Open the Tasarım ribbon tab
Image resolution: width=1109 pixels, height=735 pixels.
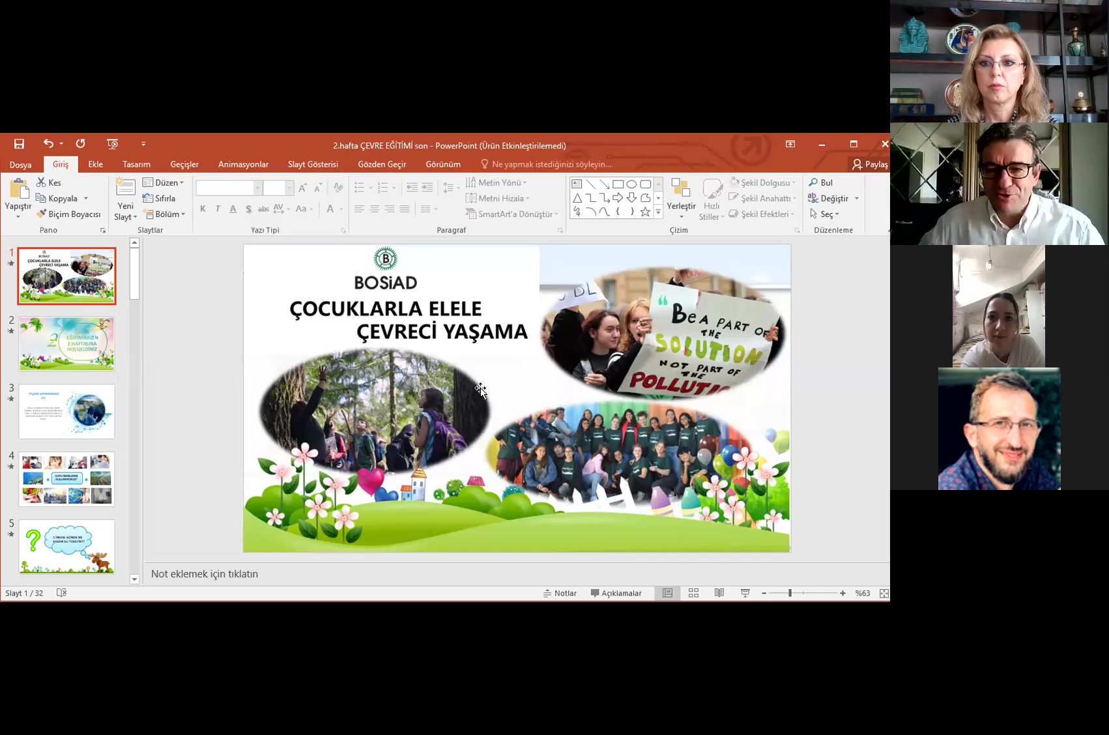(x=136, y=164)
